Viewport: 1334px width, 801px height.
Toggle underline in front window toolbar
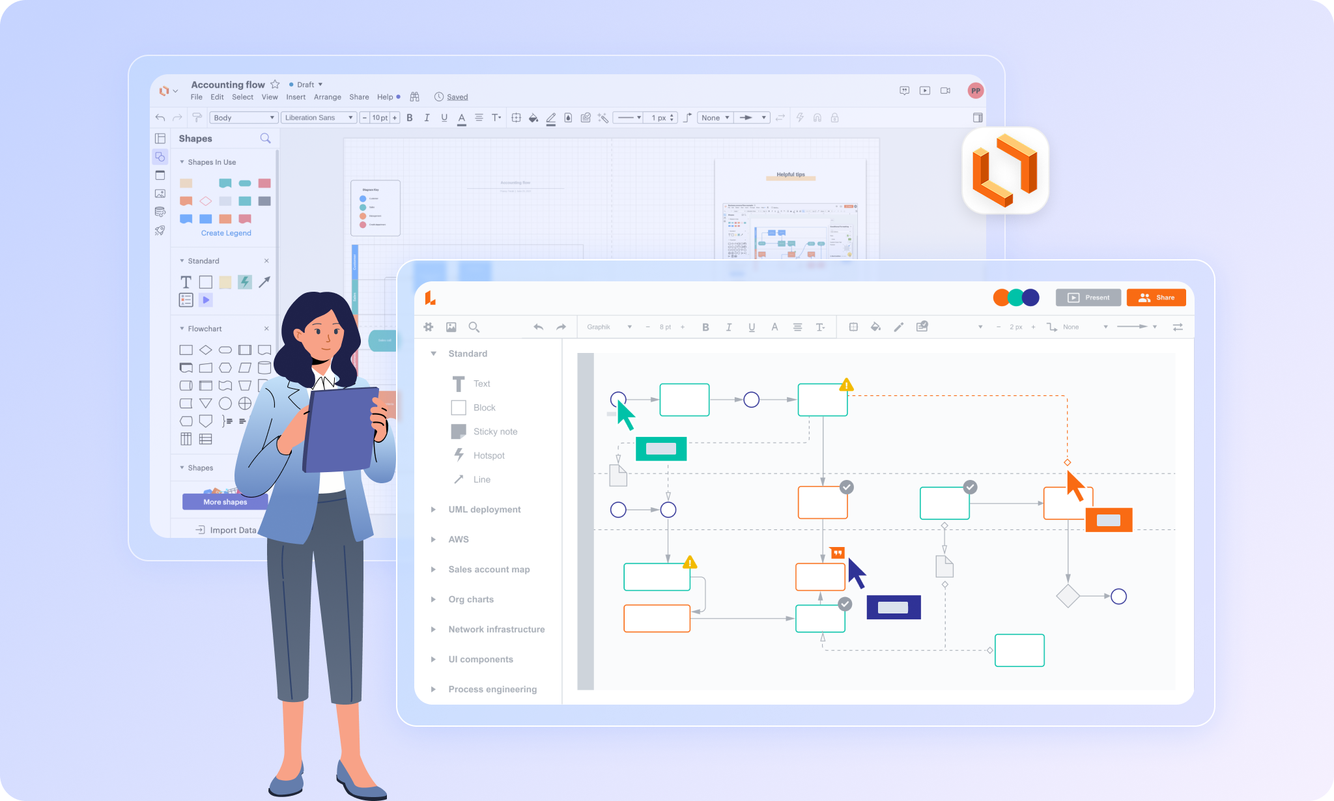pyautogui.click(x=752, y=327)
